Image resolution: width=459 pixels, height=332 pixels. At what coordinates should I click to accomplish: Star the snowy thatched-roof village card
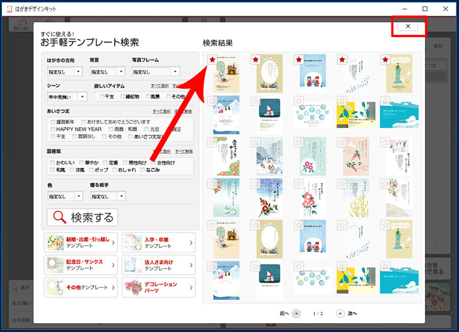pos(255,142)
